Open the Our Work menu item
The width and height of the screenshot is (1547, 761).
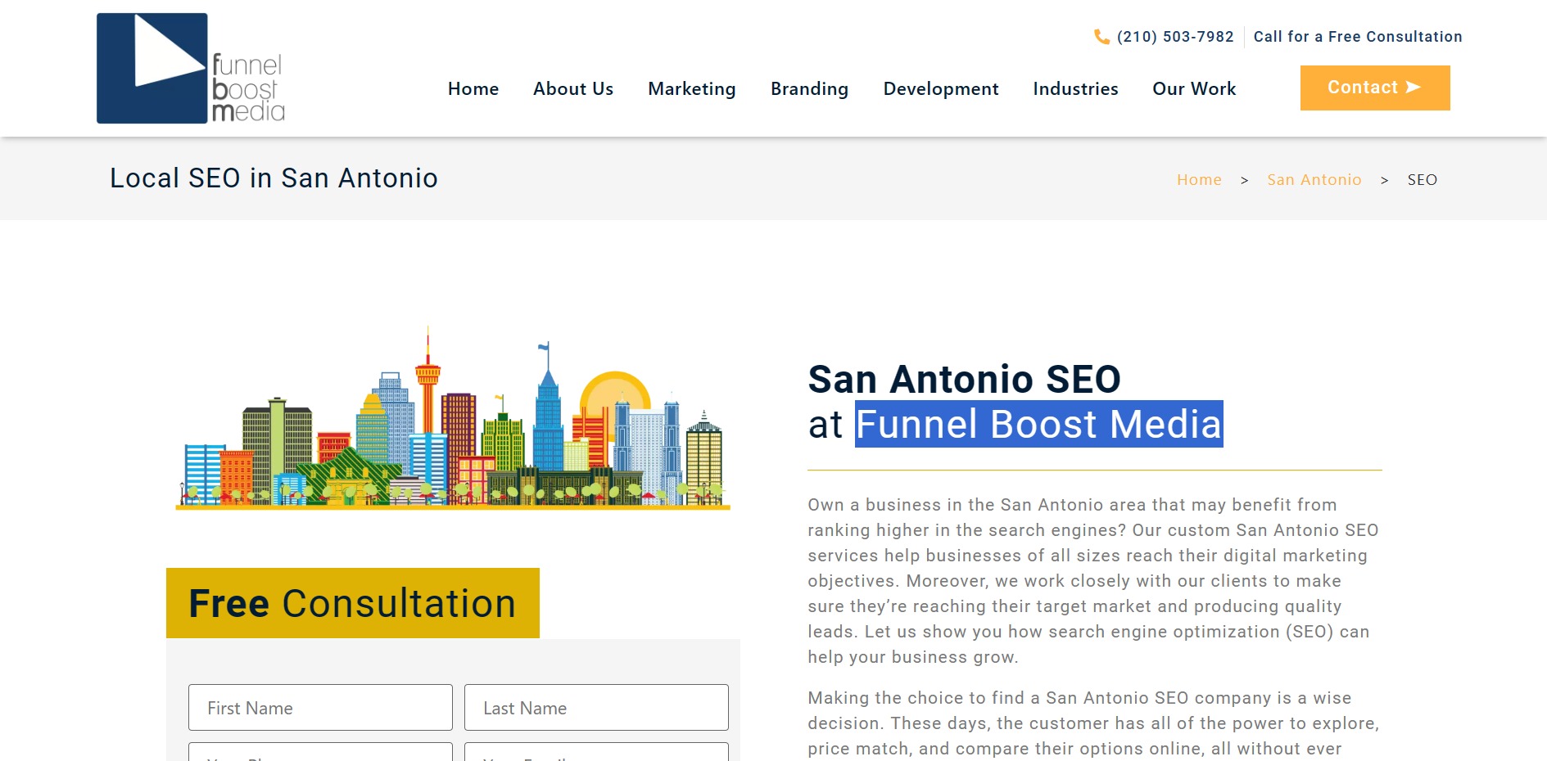pyautogui.click(x=1194, y=88)
